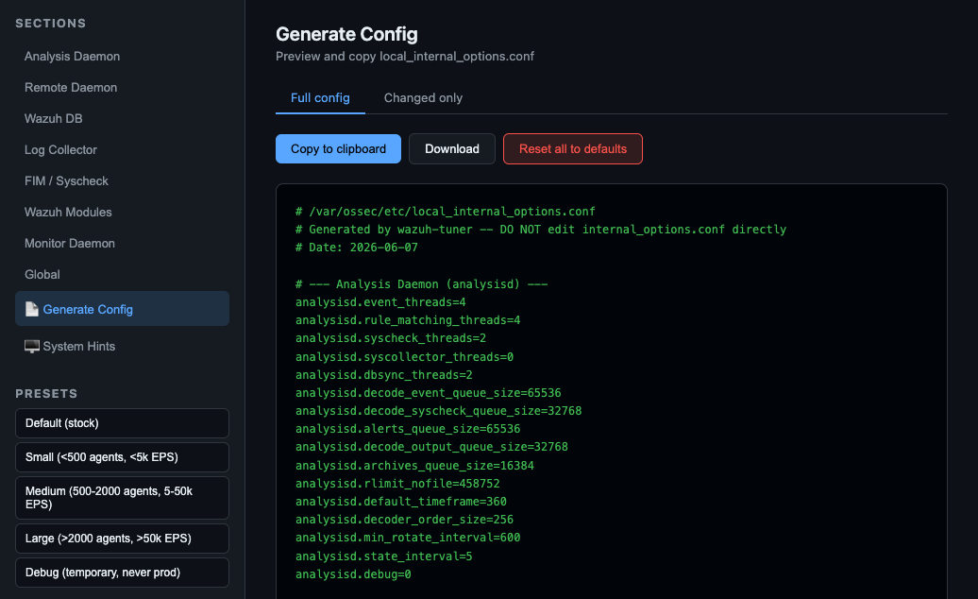Click the archives_queue_size=16384 line
This screenshot has height=599, width=978.
click(414, 466)
